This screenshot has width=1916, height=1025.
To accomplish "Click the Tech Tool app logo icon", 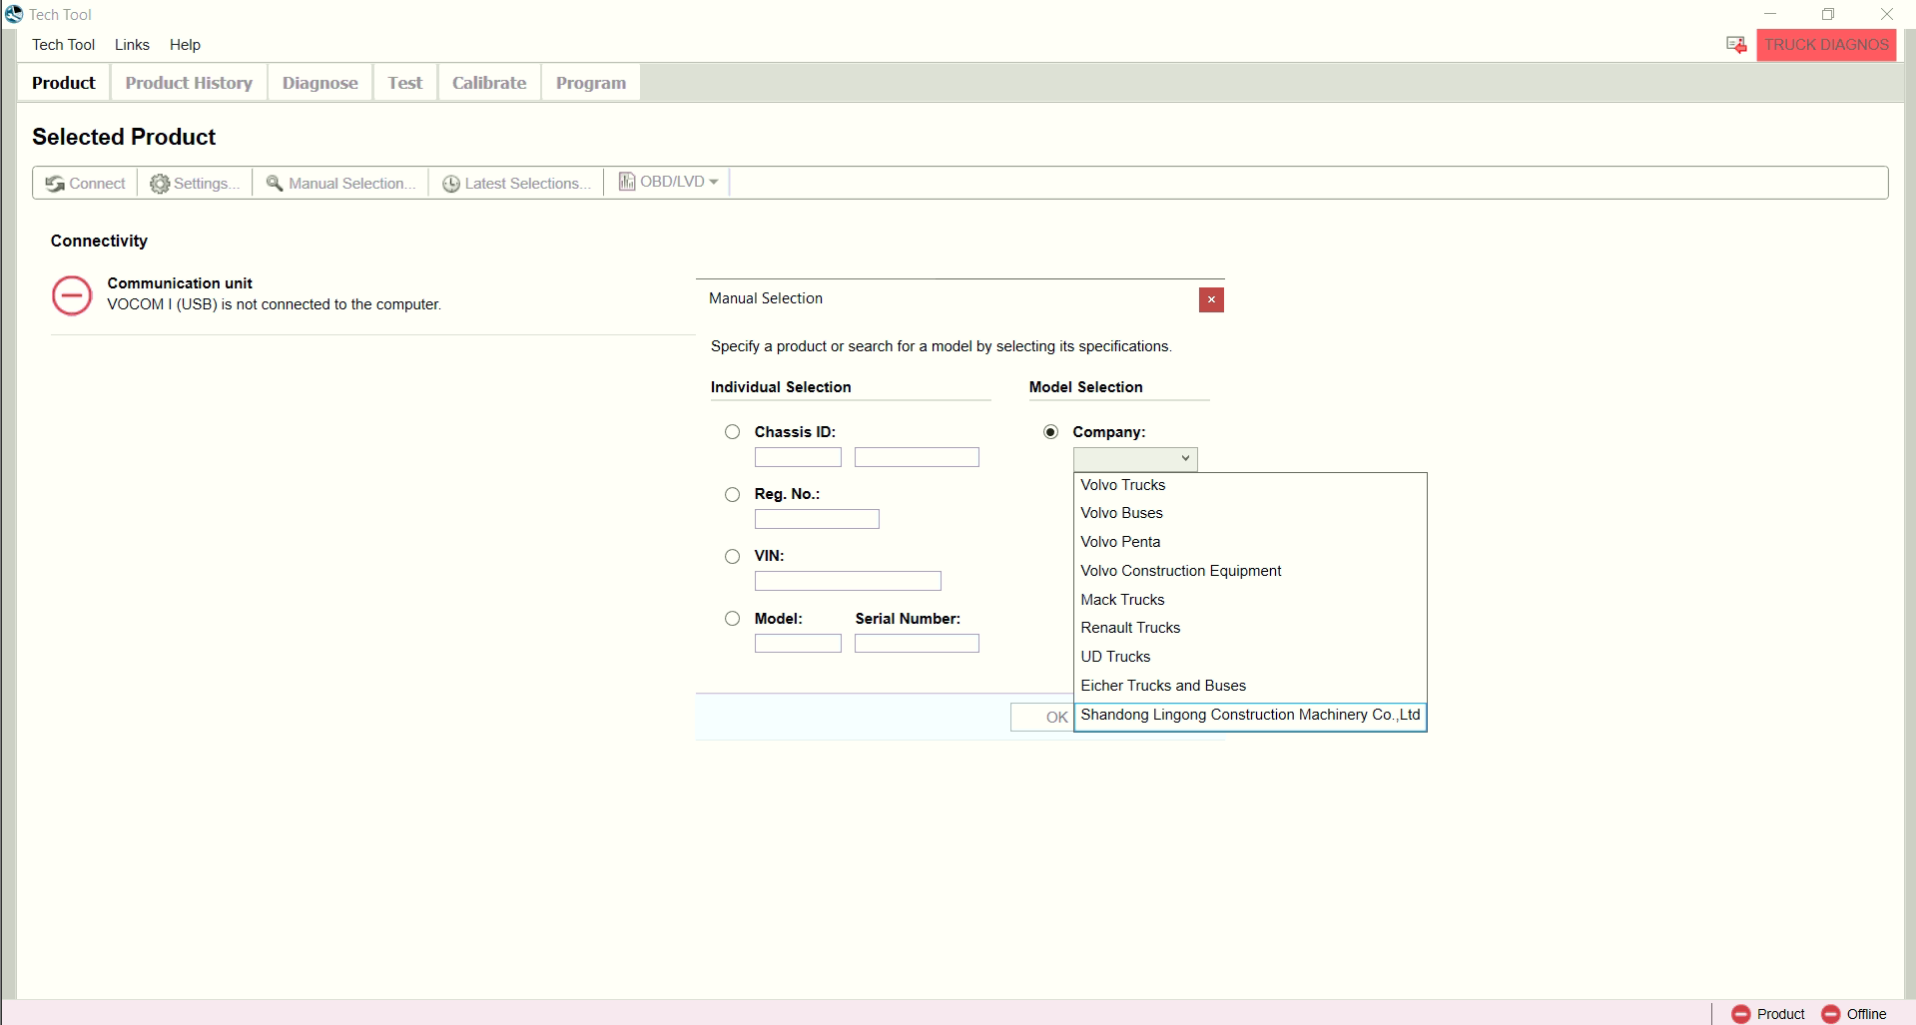I will 14,14.
